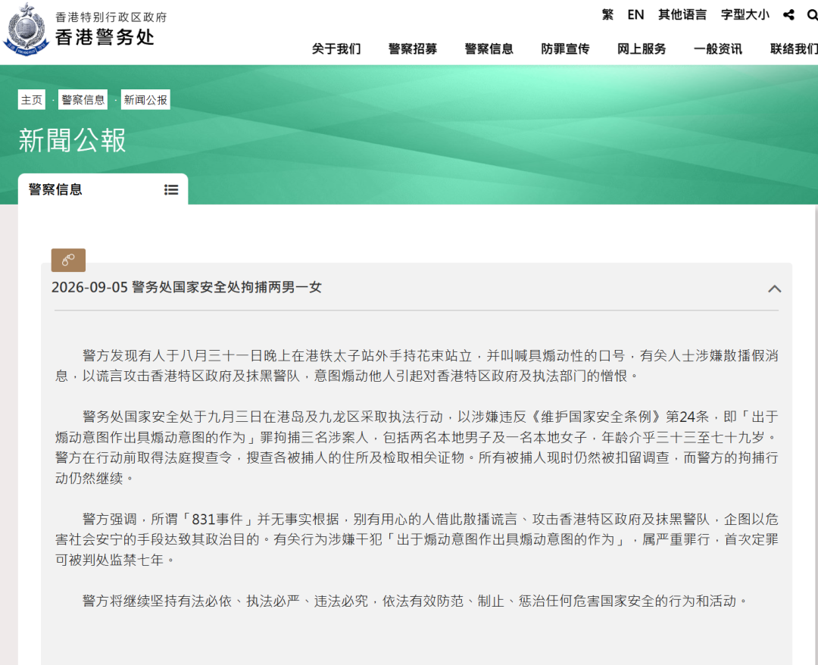The width and height of the screenshot is (818, 665).
Task: Click the paragraph beginning 警方将继续坚持有法必依
Action: (415, 601)
